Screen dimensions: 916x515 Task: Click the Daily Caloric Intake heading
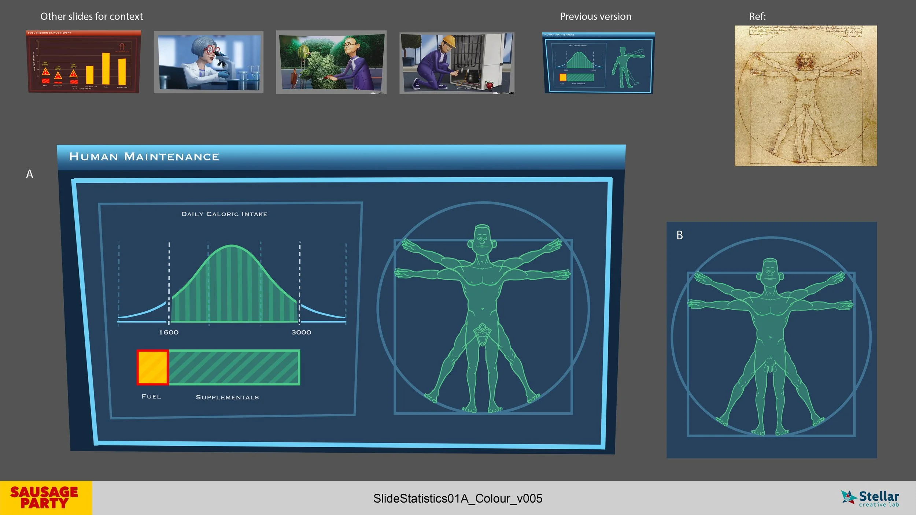[224, 214]
